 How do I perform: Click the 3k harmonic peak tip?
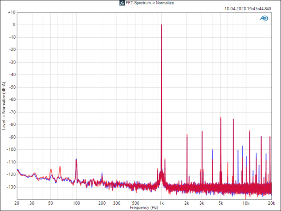[x=202, y=131]
